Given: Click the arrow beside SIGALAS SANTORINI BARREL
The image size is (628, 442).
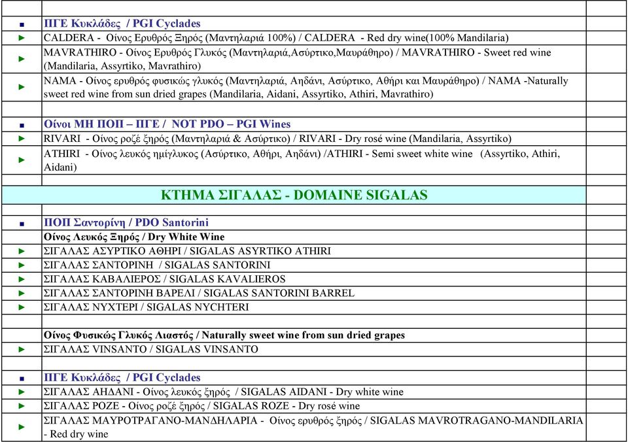Looking at the screenshot, I should (x=22, y=293).
